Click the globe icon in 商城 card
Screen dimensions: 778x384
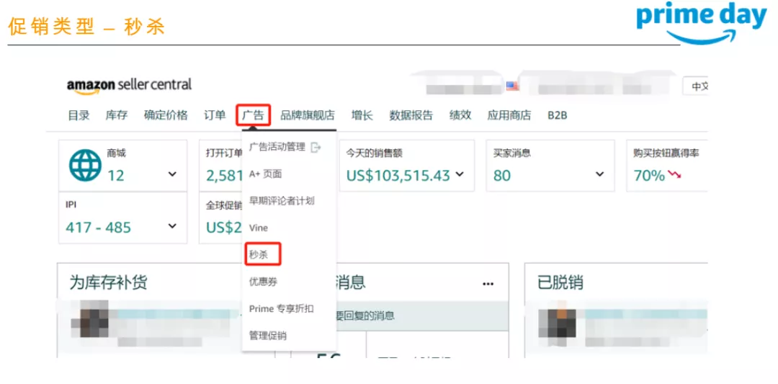click(x=84, y=165)
